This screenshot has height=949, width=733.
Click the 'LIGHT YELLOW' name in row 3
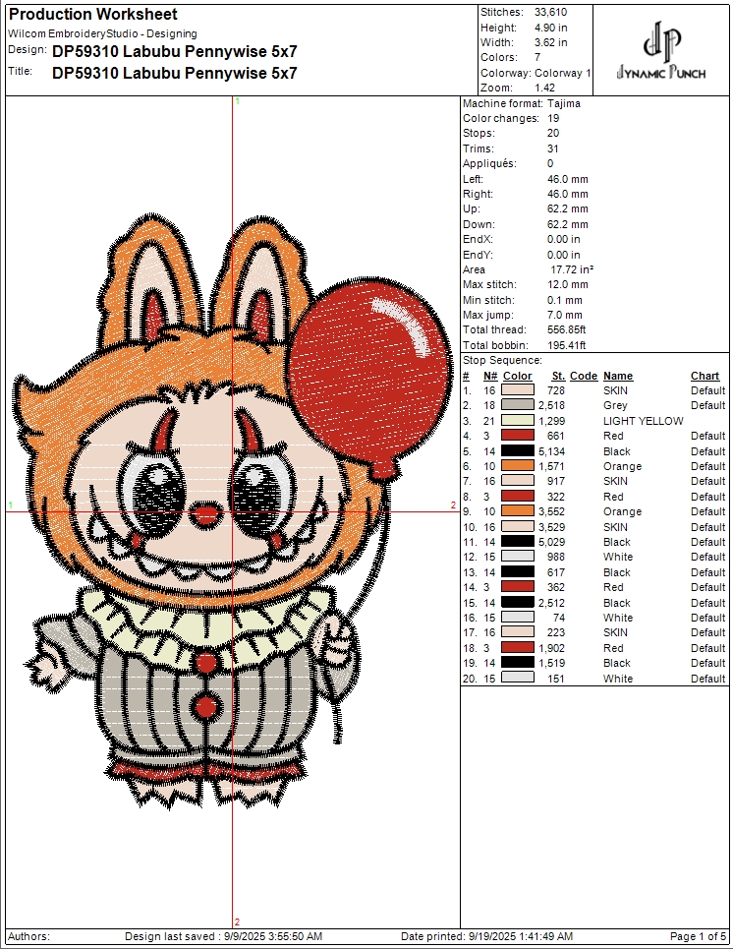click(644, 421)
